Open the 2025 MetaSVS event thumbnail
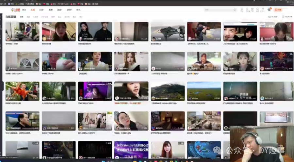Screen dimensions: 294x162 131,150
